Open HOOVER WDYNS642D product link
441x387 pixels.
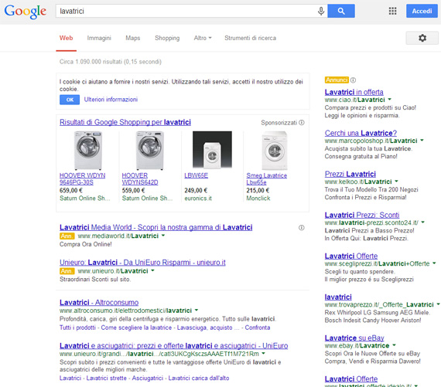[x=140, y=179]
